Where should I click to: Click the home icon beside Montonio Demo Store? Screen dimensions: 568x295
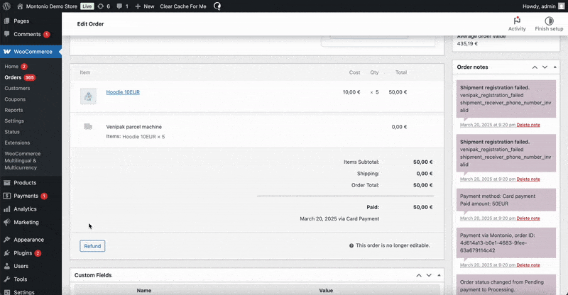[21, 6]
